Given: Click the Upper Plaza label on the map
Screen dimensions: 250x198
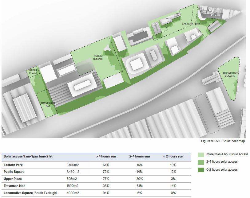Looking at the screenshot, I should click(x=33, y=72).
